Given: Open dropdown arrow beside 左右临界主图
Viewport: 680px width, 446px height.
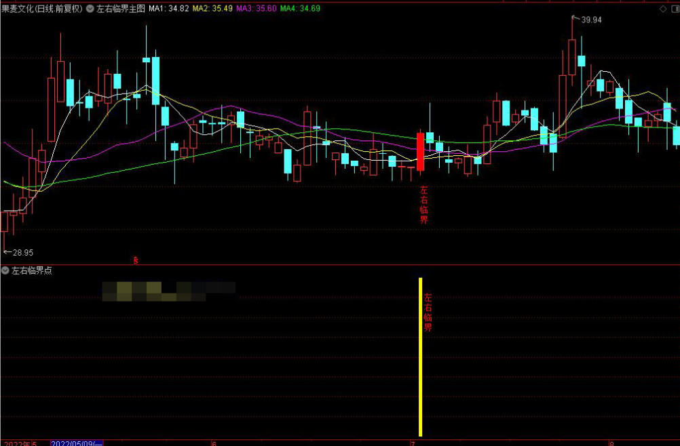Looking at the screenshot, I should coord(90,9).
